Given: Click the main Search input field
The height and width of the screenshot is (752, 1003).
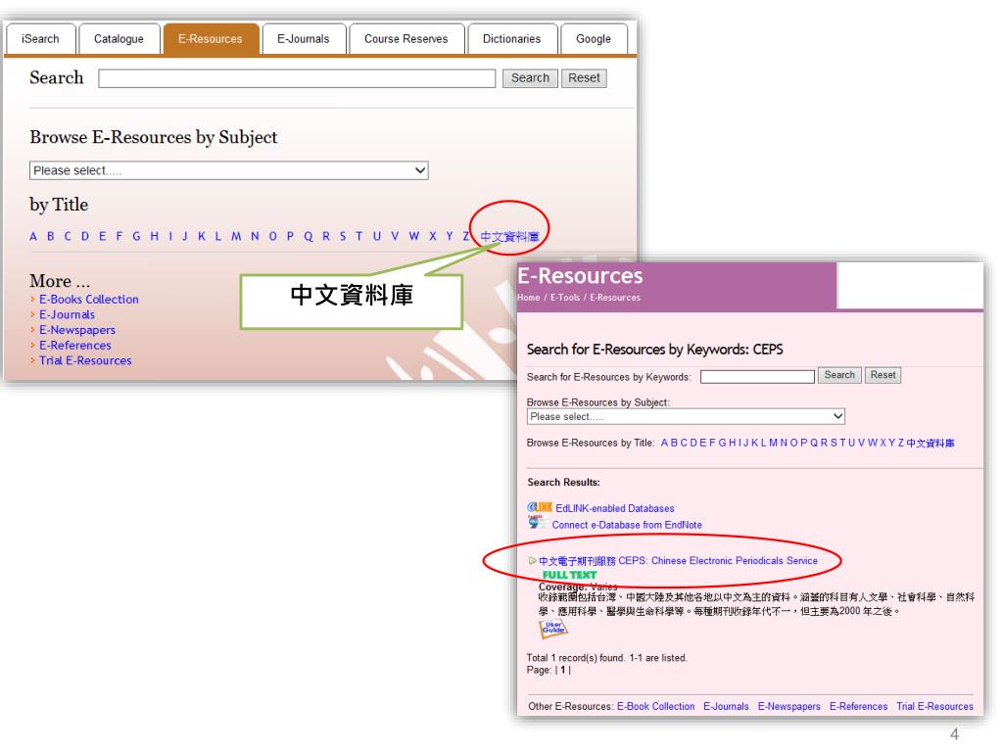Looking at the screenshot, I should coord(297,78).
